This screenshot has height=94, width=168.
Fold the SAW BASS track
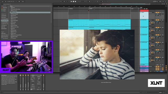(141, 20)
